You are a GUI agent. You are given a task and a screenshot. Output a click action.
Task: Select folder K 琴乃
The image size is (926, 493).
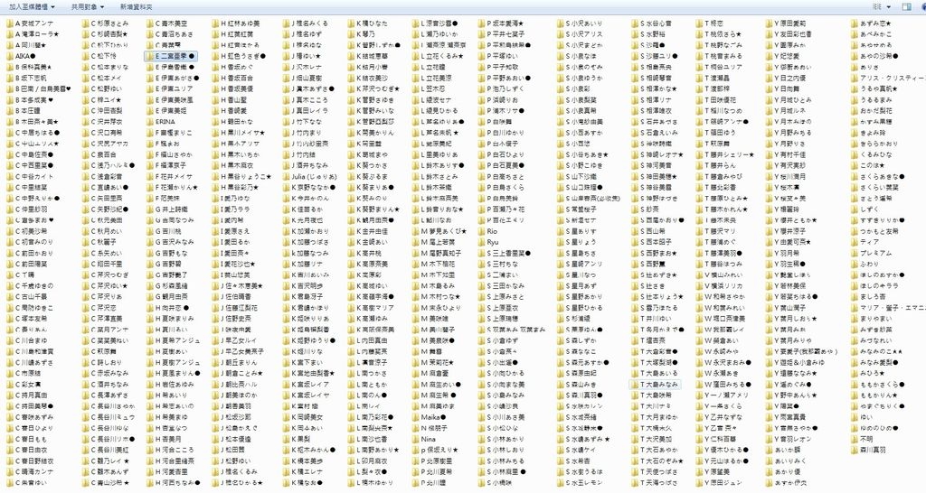point(361,34)
